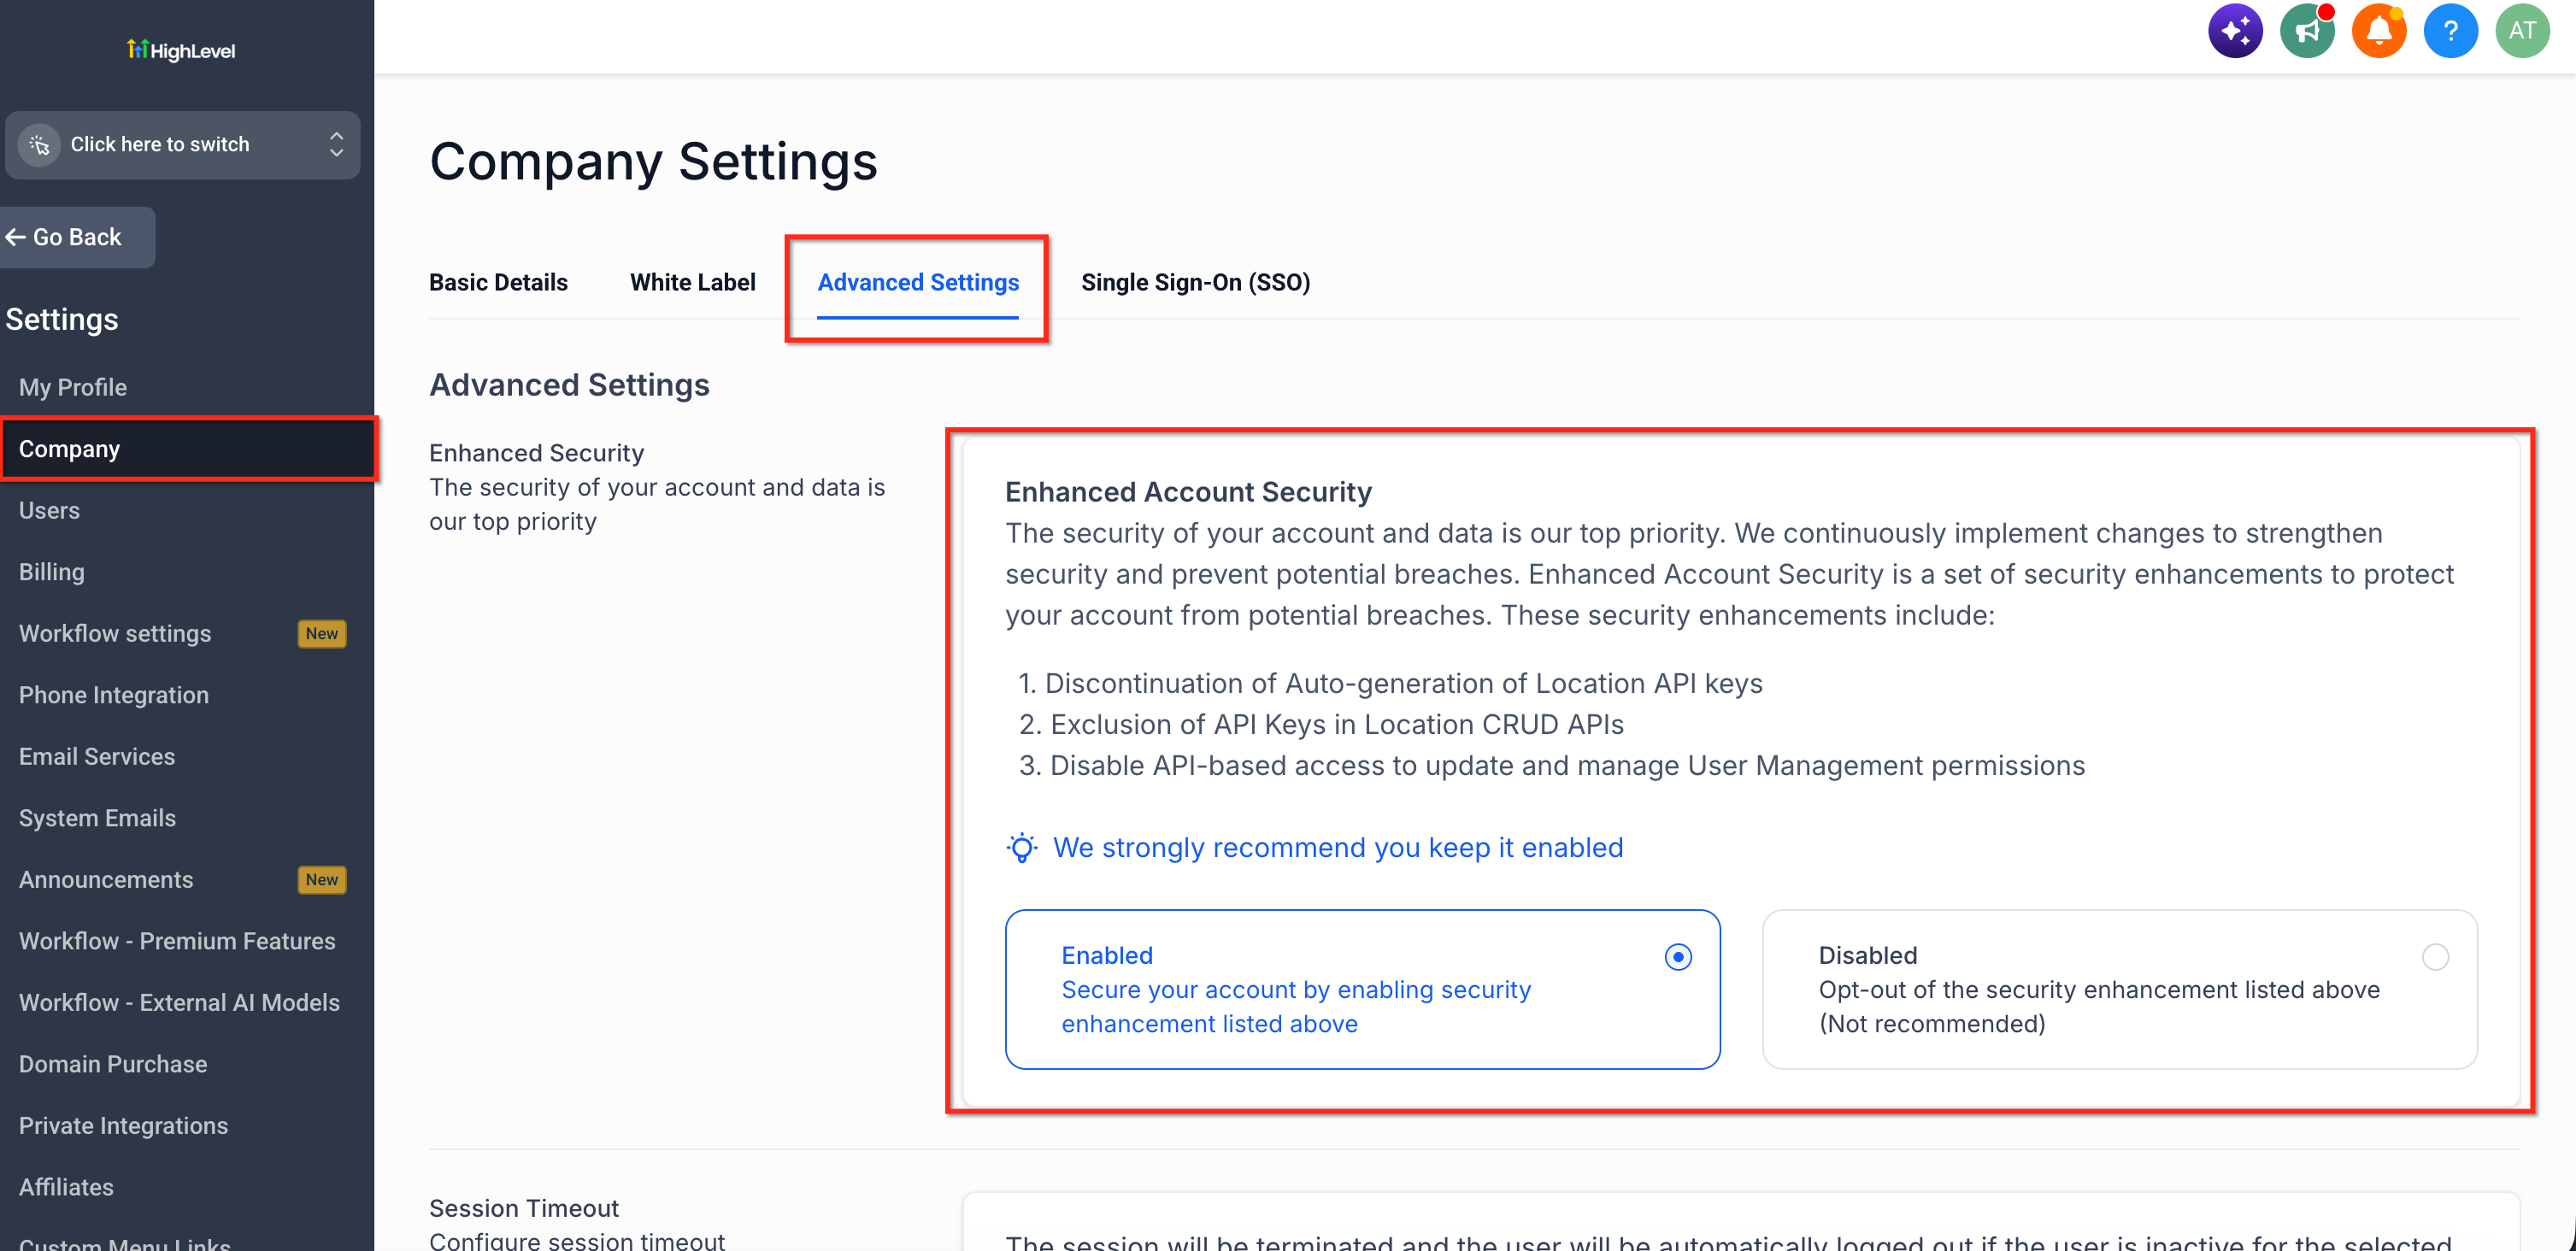Click the lightbulb recommendation icon
Image resolution: width=2576 pixels, height=1251 pixels.
pyautogui.click(x=1022, y=848)
